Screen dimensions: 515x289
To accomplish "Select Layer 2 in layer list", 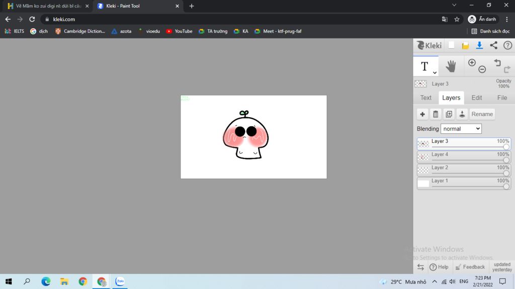I will pyautogui.click(x=464, y=170).
